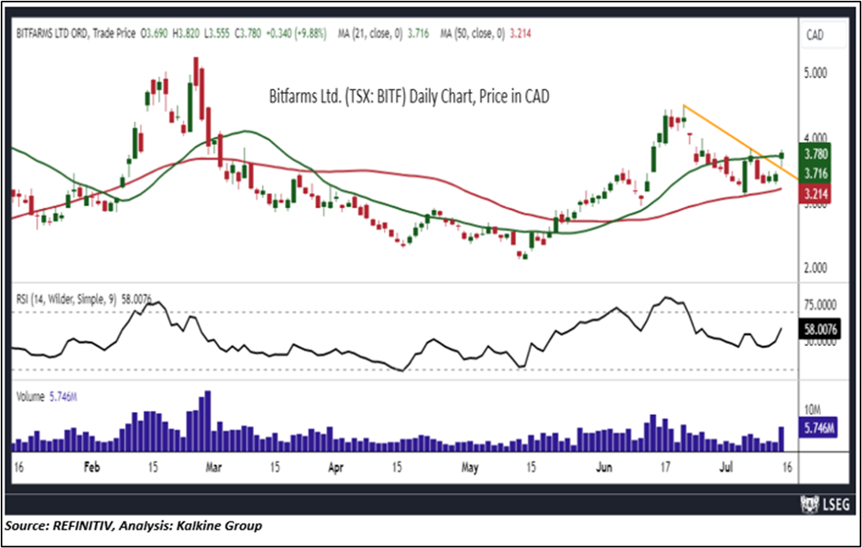Click the Mar date axis label

[x=213, y=467]
